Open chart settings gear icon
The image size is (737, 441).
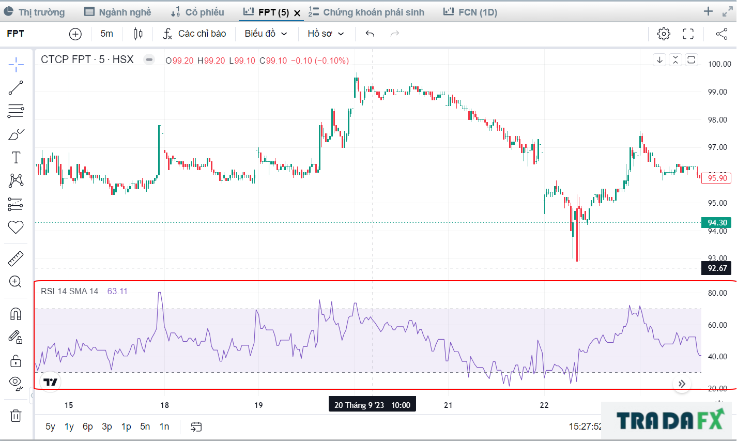point(664,34)
